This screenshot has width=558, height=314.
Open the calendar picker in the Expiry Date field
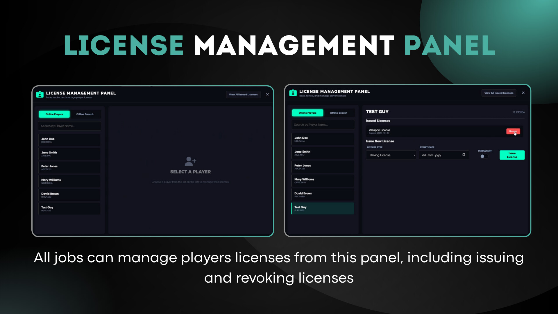(x=464, y=155)
